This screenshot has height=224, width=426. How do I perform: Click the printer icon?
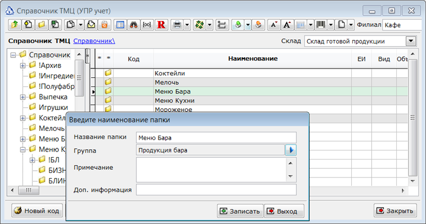click(177, 25)
